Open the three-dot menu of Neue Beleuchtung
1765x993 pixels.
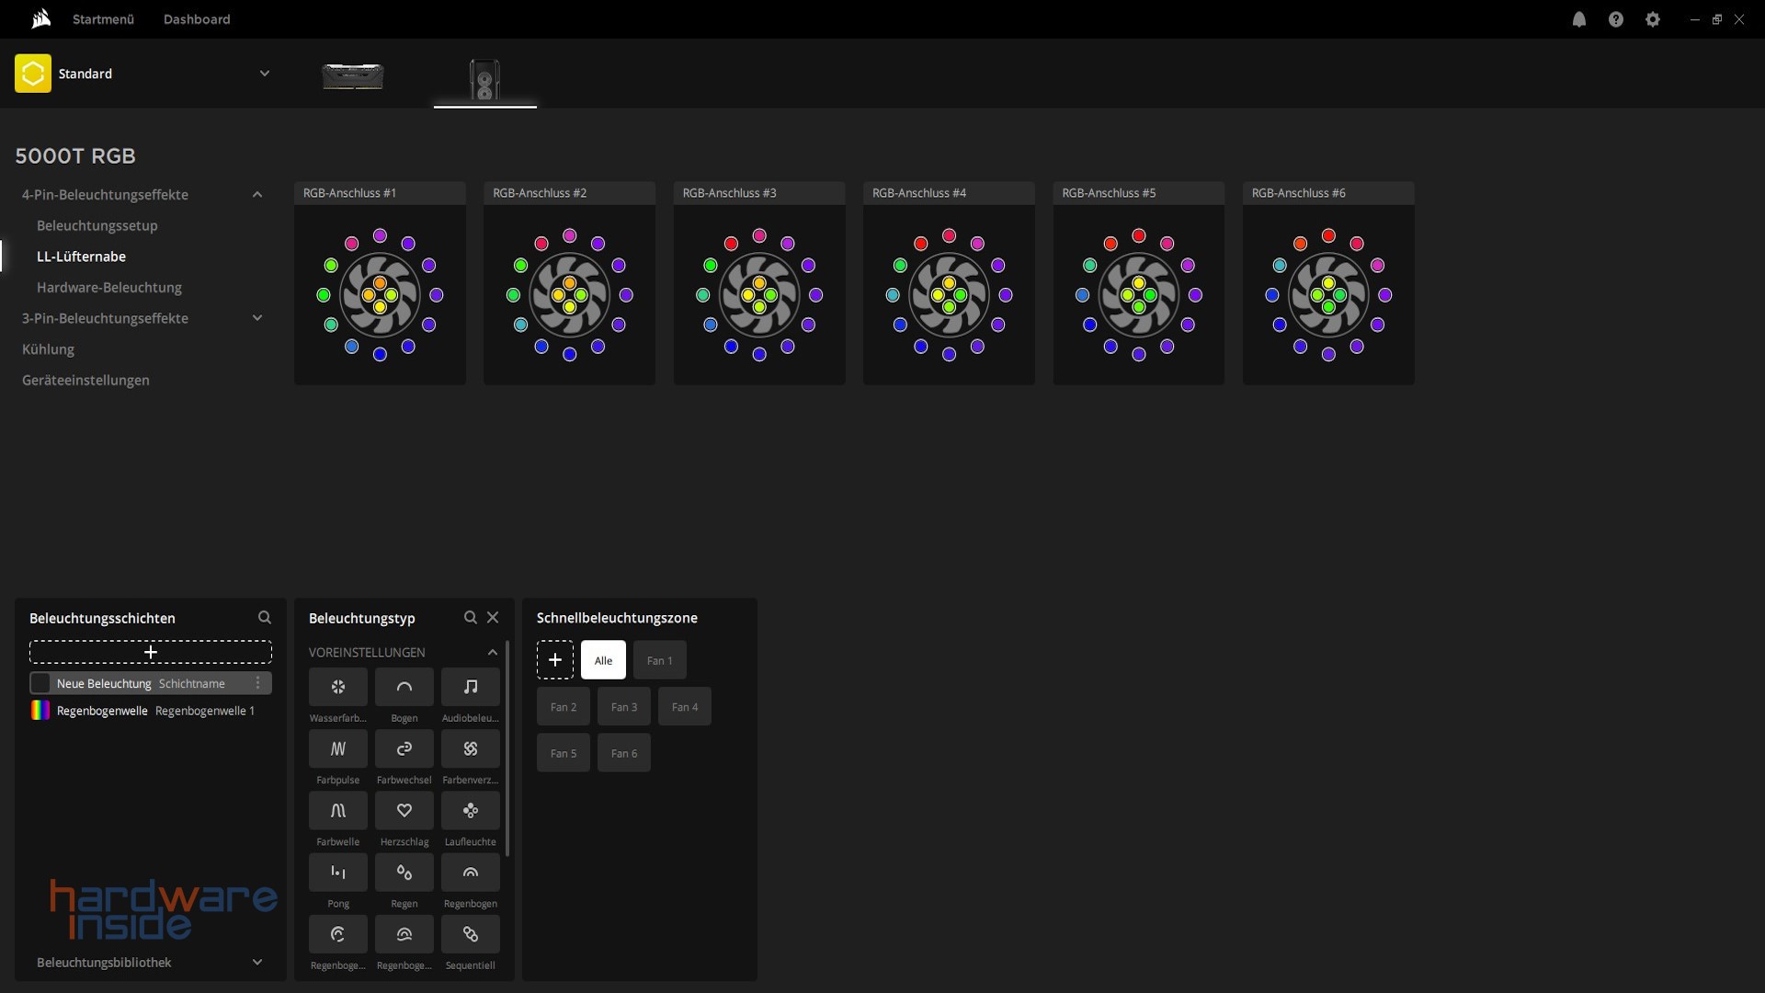pyautogui.click(x=258, y=683)
